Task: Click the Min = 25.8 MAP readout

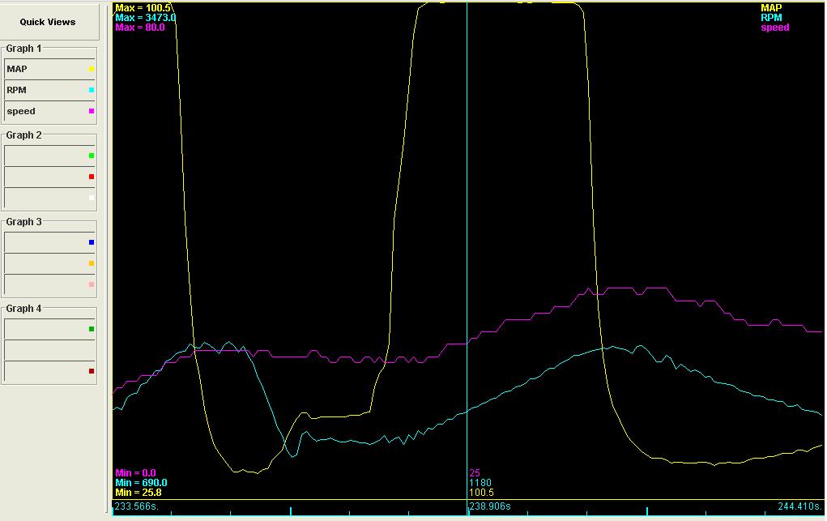Action: pyautogui.click(x=139, y=493)
